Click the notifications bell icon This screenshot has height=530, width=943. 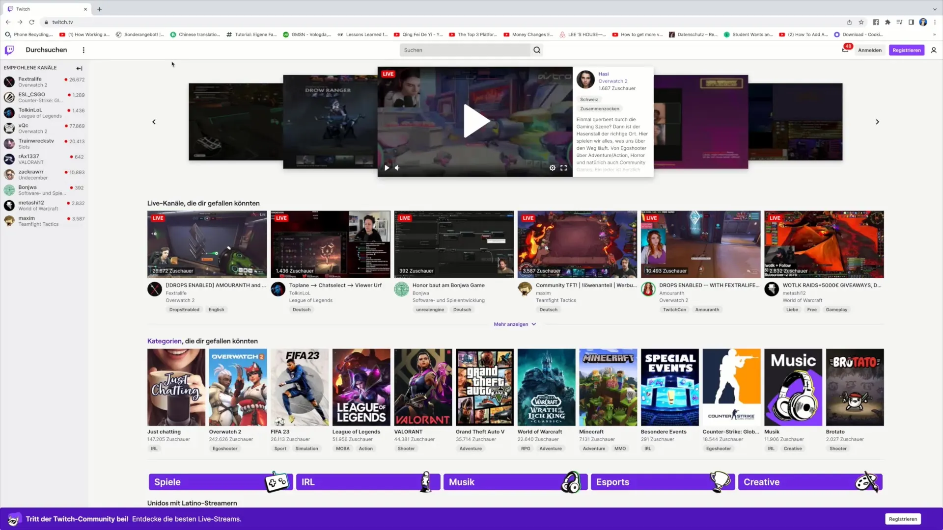point(845,50)
